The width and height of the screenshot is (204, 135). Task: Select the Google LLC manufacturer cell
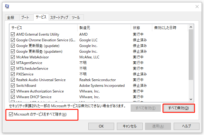point(88,40)
